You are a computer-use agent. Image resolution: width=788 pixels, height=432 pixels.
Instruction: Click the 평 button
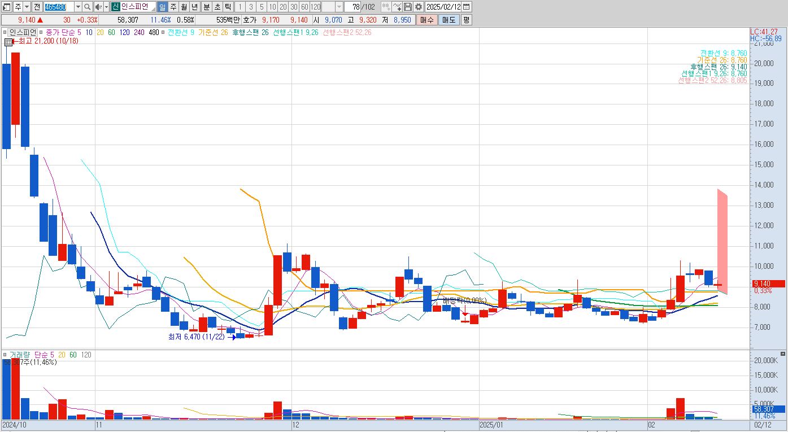[466, 20]
